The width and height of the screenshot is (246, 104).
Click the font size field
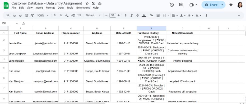[x=113, y=15]
